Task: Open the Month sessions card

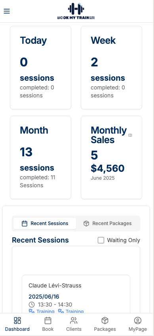Action: click(40, 157)
